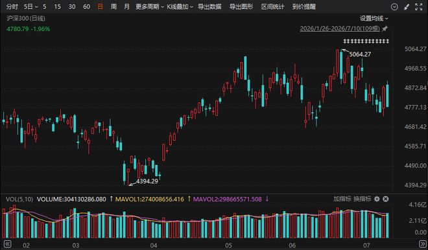The height and width of the screenshot is (250, 428).
Task: Click the row of event marker icons
Action: (x=366, y=41)
